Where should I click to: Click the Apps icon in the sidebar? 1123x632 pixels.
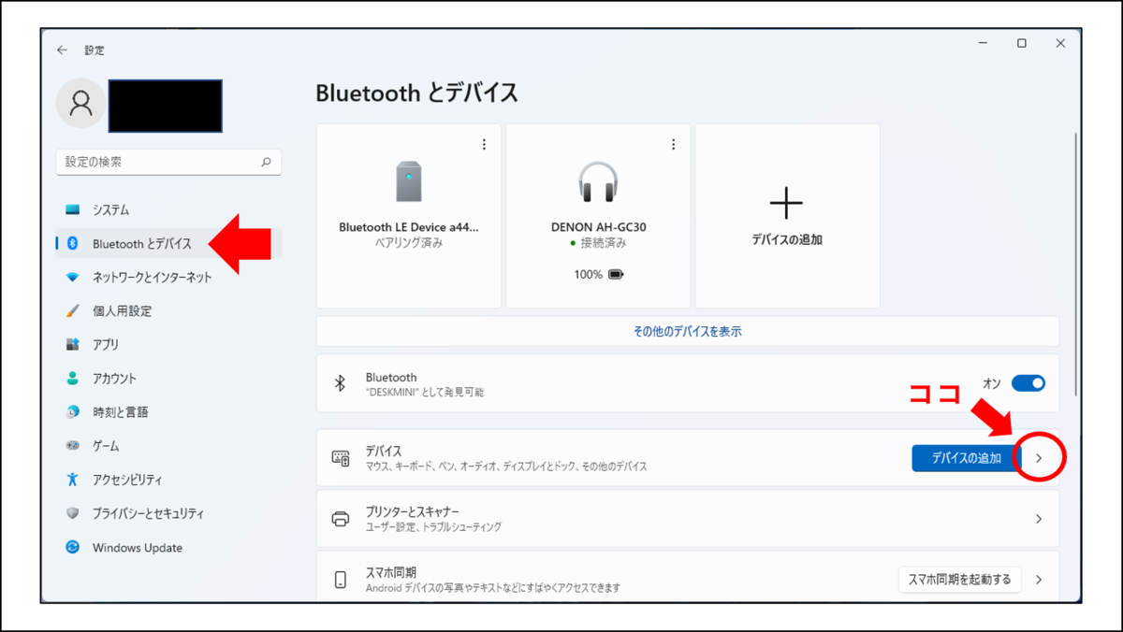click(x=73, y=345)
